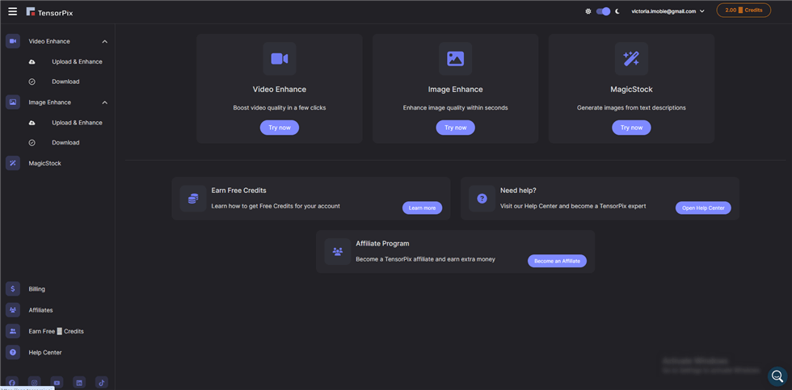
Task: Click the sun light-mode icon
Action: click(x=588, y=11)
